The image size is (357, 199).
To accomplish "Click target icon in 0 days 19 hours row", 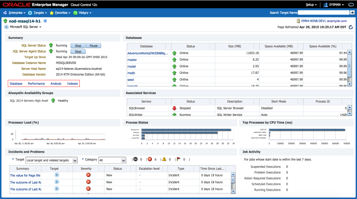I will coord(57,175).
